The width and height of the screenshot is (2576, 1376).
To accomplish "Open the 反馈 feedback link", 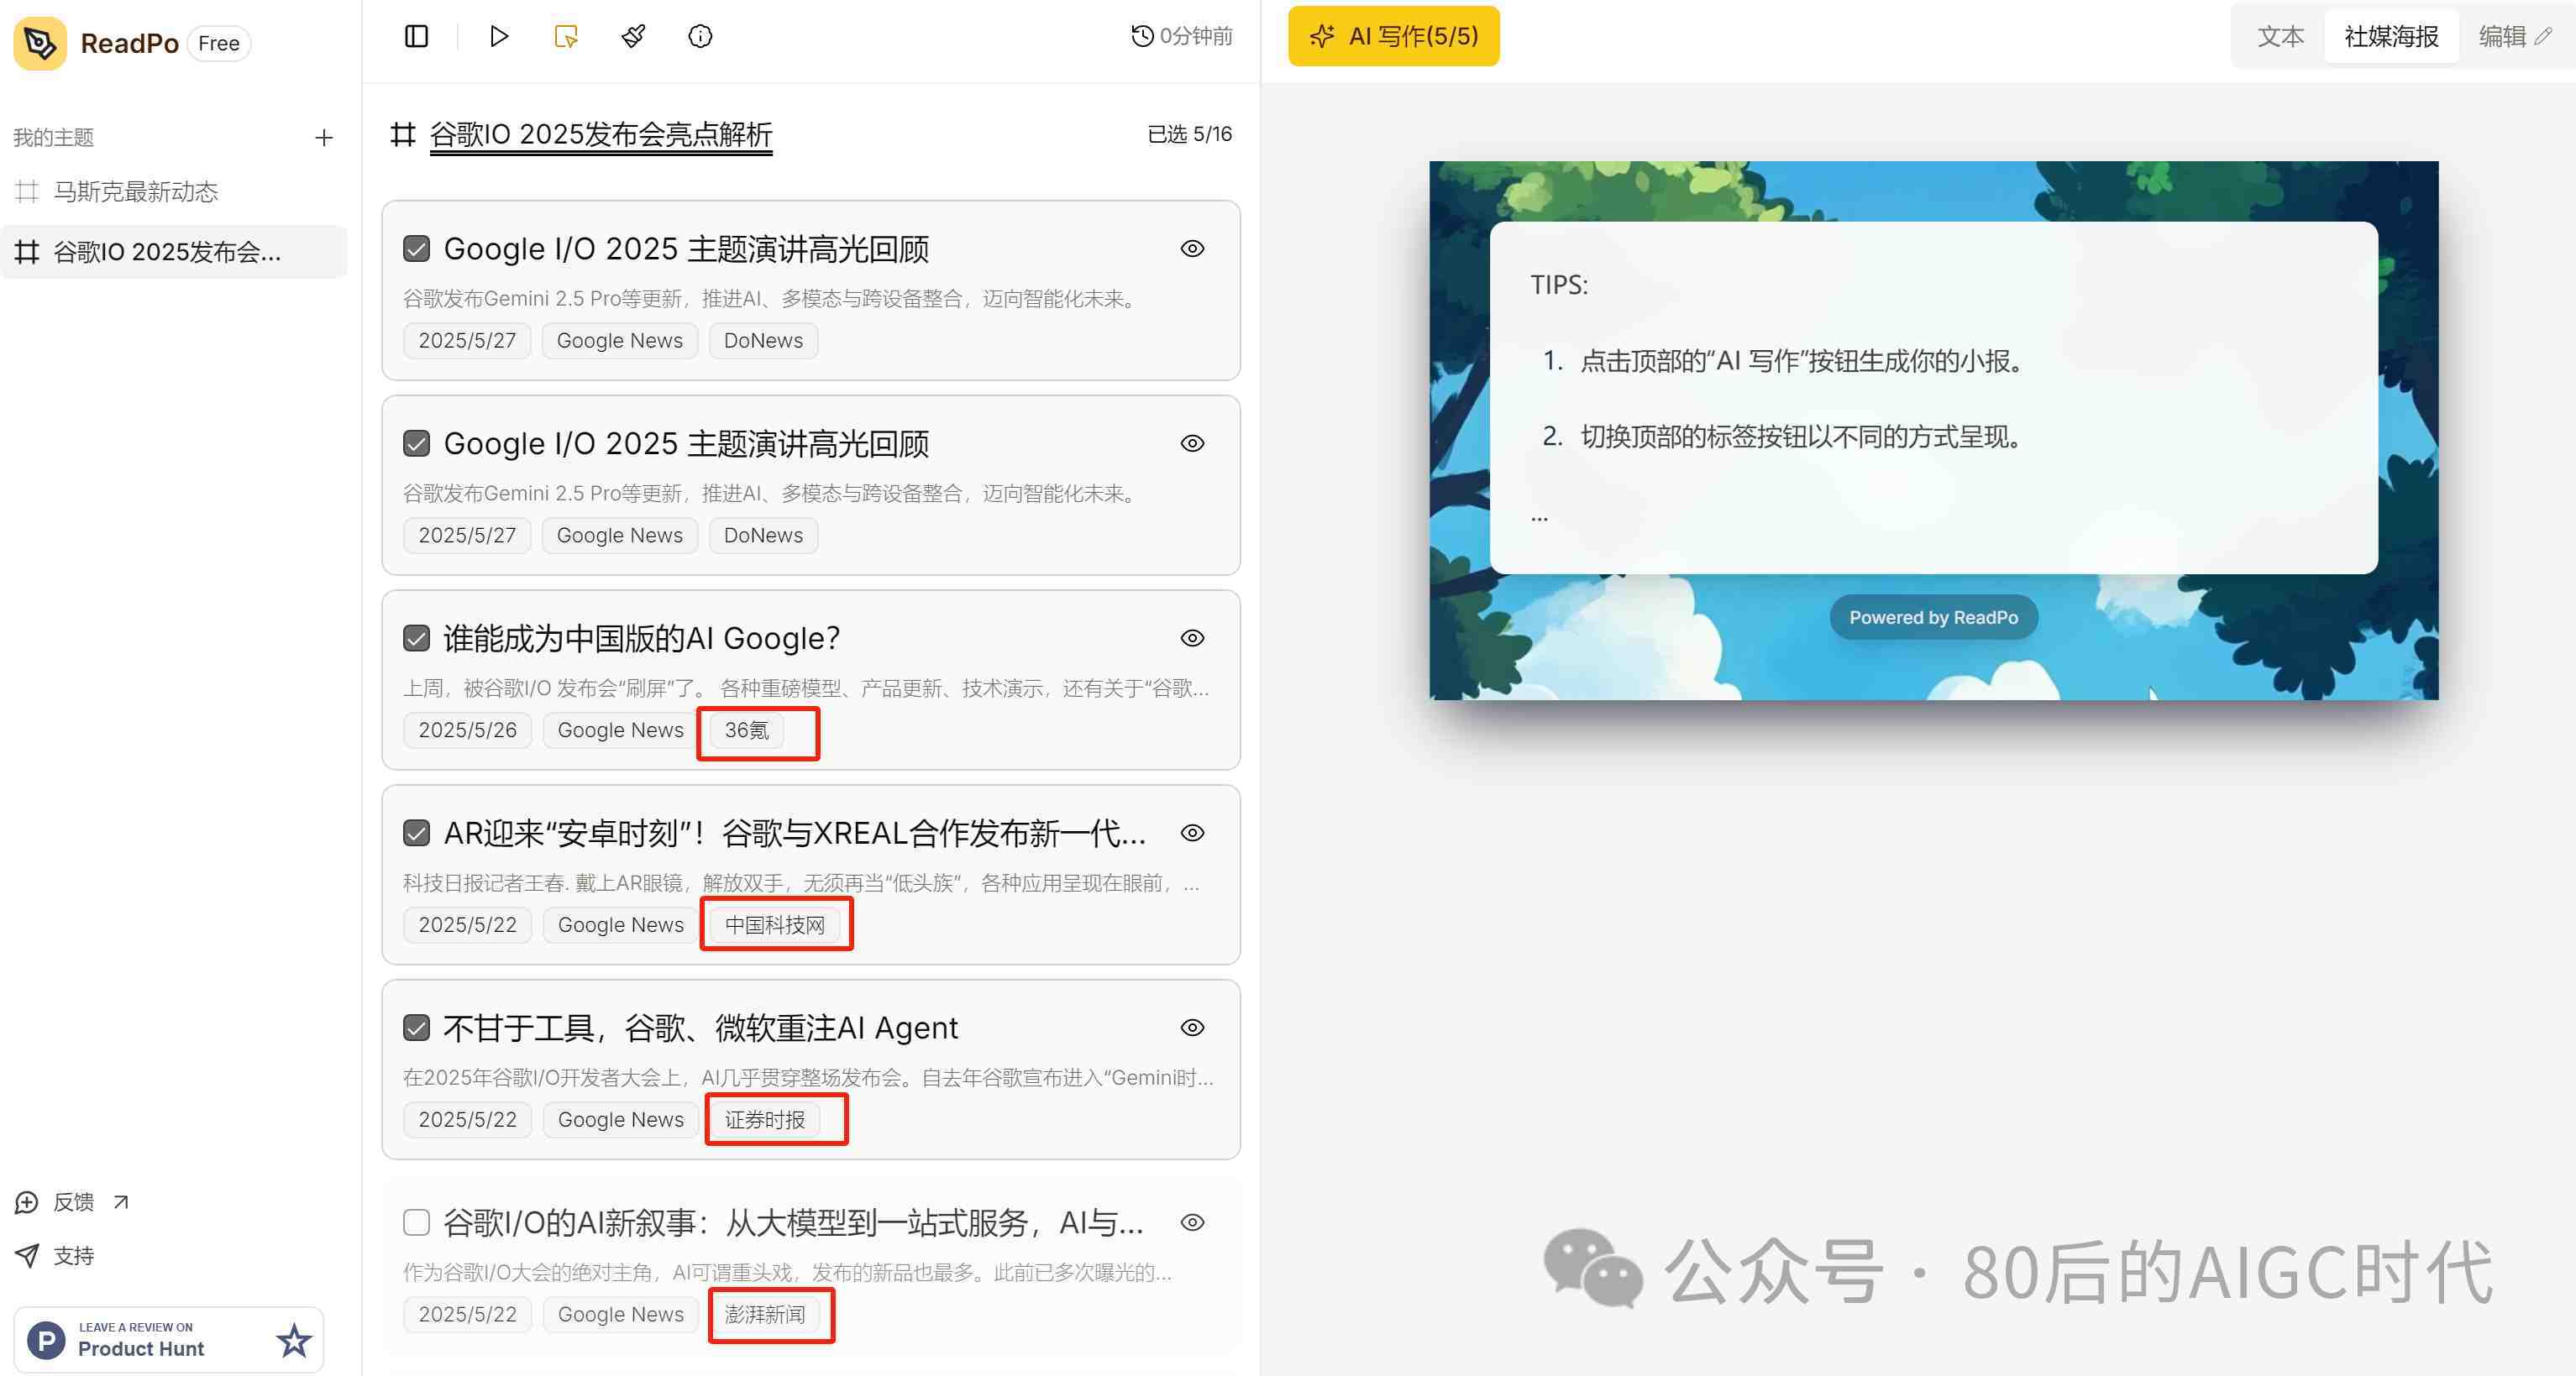I will (73, 1202).
